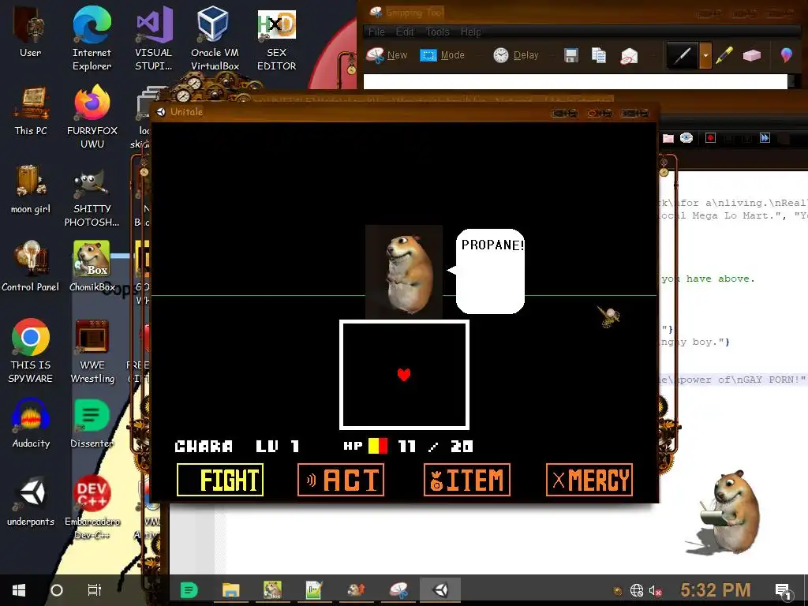Open the Help menu in Snipping Tool
The width and height of the screenshot is (808, 606).
coord(470,32)
